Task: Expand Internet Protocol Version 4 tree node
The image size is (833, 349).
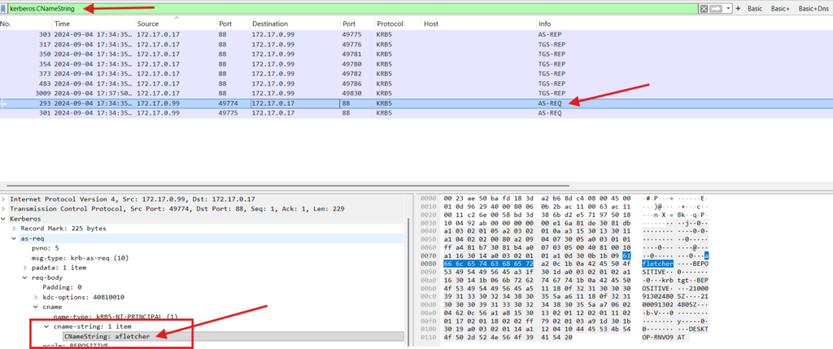Action: click(4, 199)
